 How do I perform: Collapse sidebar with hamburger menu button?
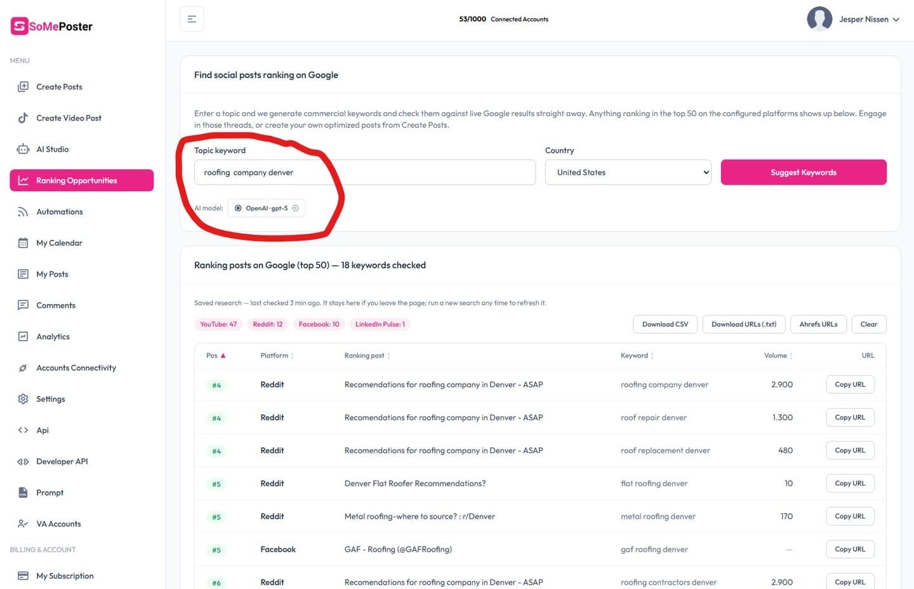point(192,19)
